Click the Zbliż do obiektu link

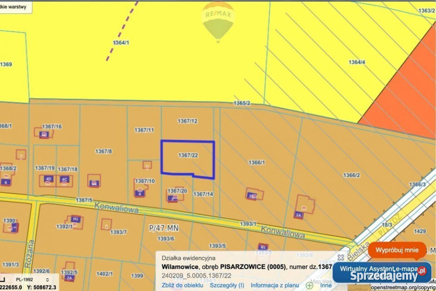click(x=182, y=286)
